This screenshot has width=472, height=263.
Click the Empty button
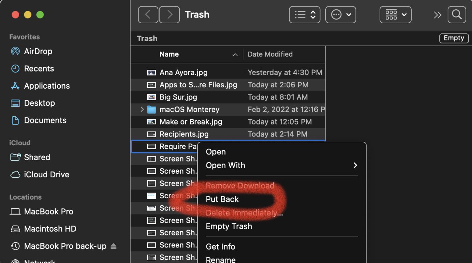[454, 38]
